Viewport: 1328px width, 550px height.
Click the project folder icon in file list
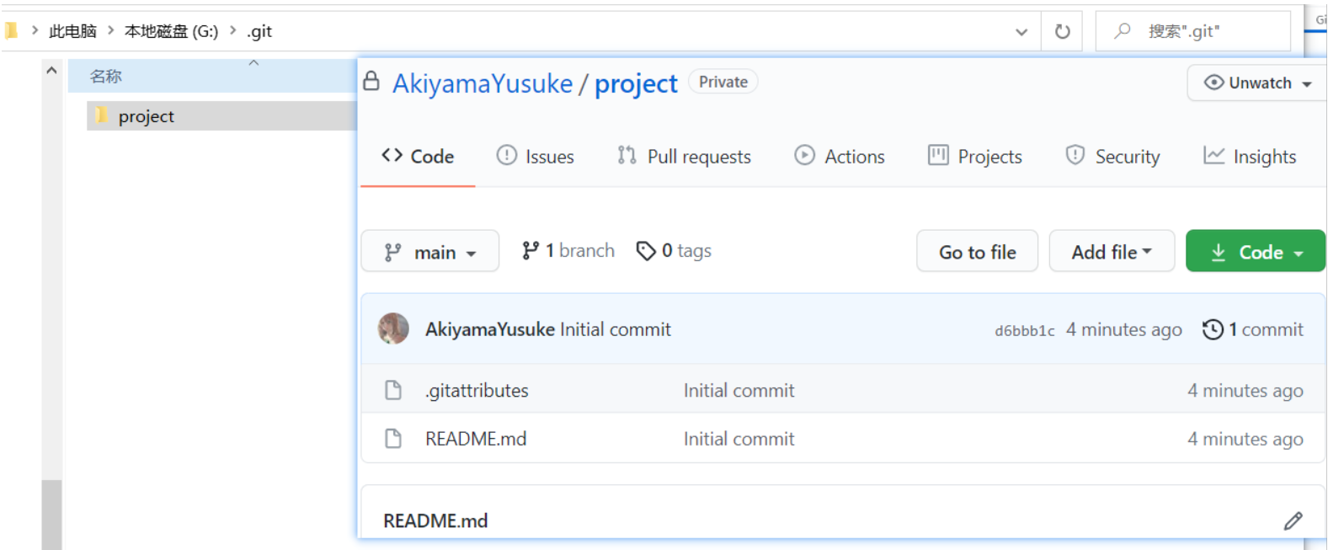101,115
